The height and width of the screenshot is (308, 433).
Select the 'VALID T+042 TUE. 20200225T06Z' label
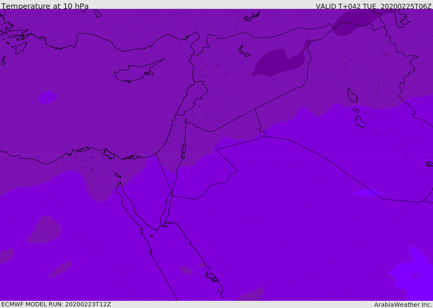(374, 6)
